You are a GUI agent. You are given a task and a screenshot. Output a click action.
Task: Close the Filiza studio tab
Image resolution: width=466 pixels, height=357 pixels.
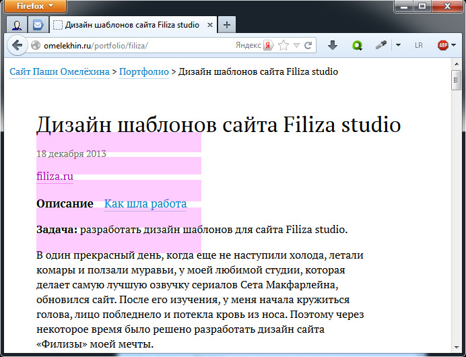[x=209, y=25]
